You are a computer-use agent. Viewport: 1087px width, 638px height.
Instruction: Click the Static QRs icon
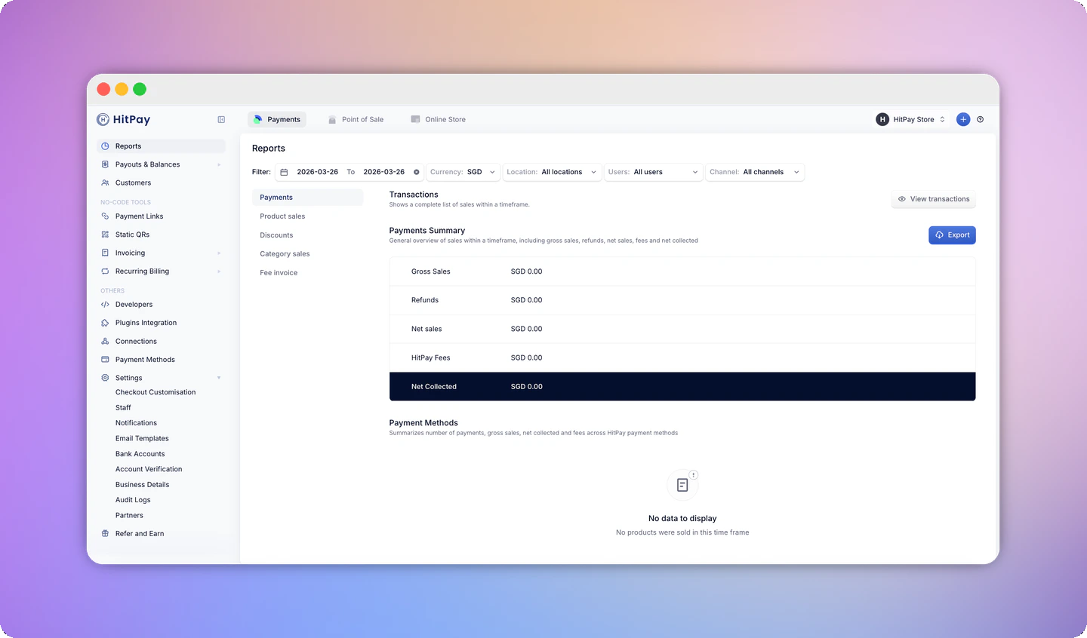click(x=105, y=235)
